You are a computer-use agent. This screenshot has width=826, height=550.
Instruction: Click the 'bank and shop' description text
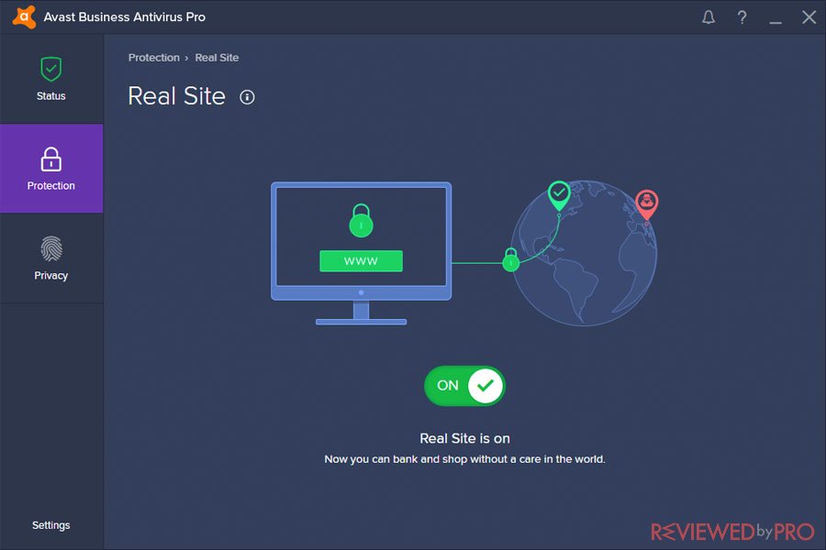pos(464,459)
